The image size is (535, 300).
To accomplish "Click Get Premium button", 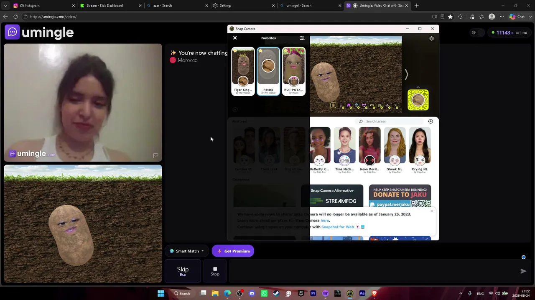I will click(x=233, y=251).
